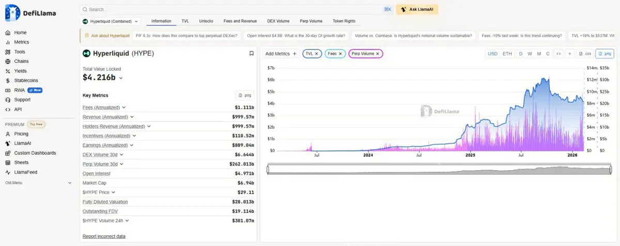The width and height of the screenshot is (620, 246).
Task: Switch chart currency to ETH
Action: pos(507,54)
